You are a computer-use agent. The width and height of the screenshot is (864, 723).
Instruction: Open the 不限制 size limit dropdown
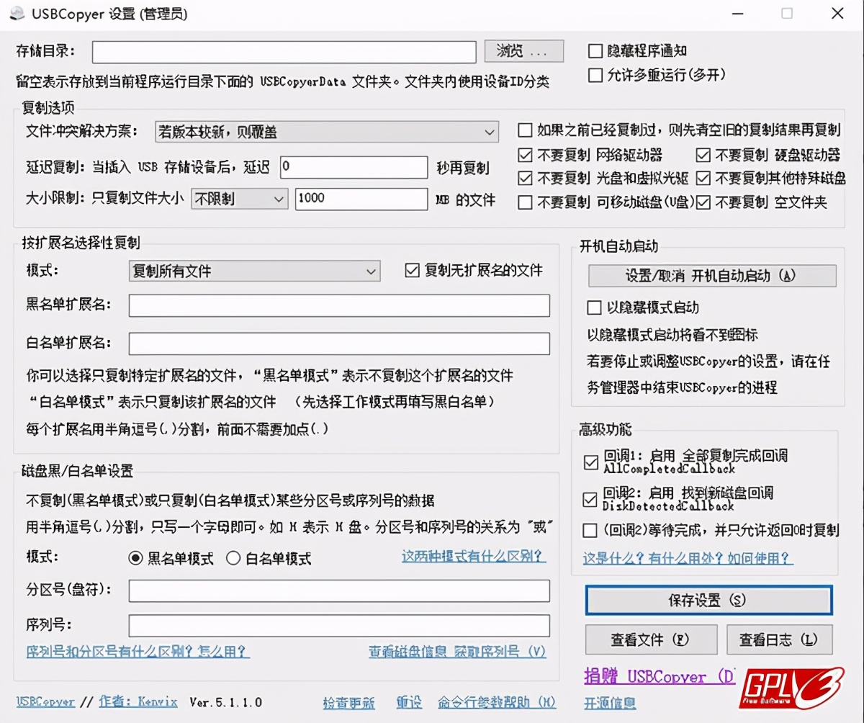(x=239, y=199)
